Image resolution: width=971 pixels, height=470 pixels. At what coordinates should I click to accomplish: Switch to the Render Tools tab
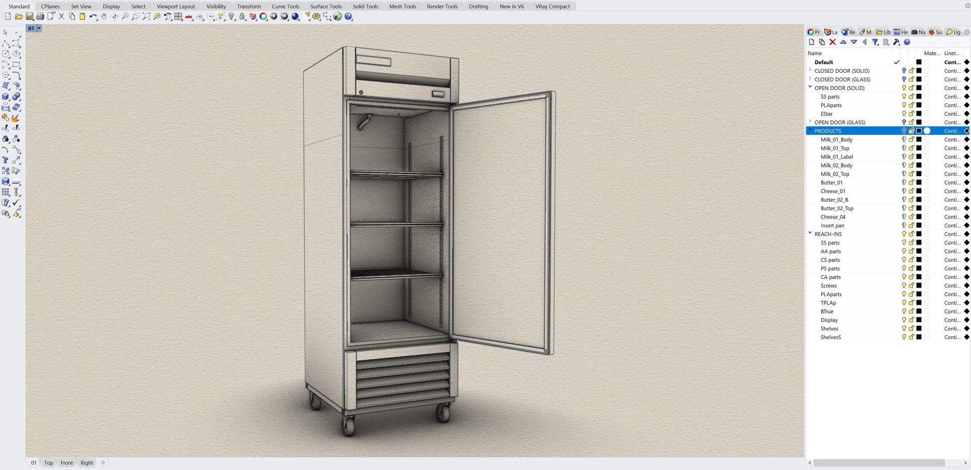pyautogui.click(x=442, y=7)
